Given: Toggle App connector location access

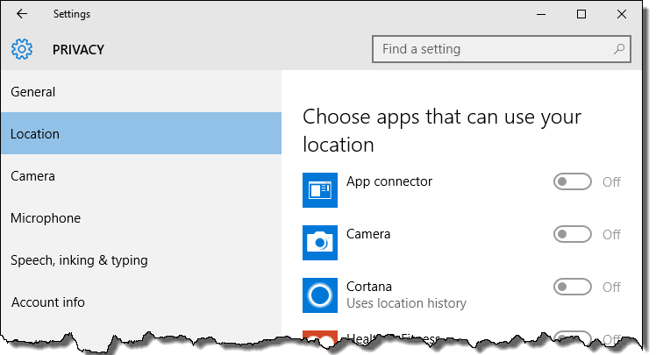Looking at the screenshot, I should (573, 182).
